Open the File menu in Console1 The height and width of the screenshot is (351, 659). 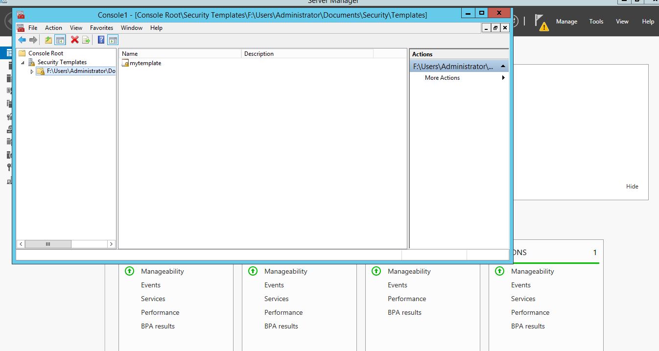tap(33, 28)
